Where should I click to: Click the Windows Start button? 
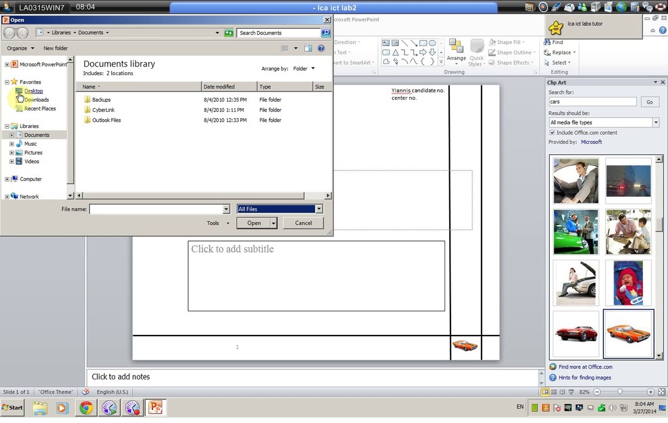click(12, 408)
